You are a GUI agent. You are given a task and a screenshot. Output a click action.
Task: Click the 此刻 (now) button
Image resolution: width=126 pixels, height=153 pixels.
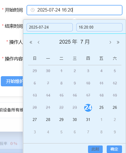tap(95, 149)
